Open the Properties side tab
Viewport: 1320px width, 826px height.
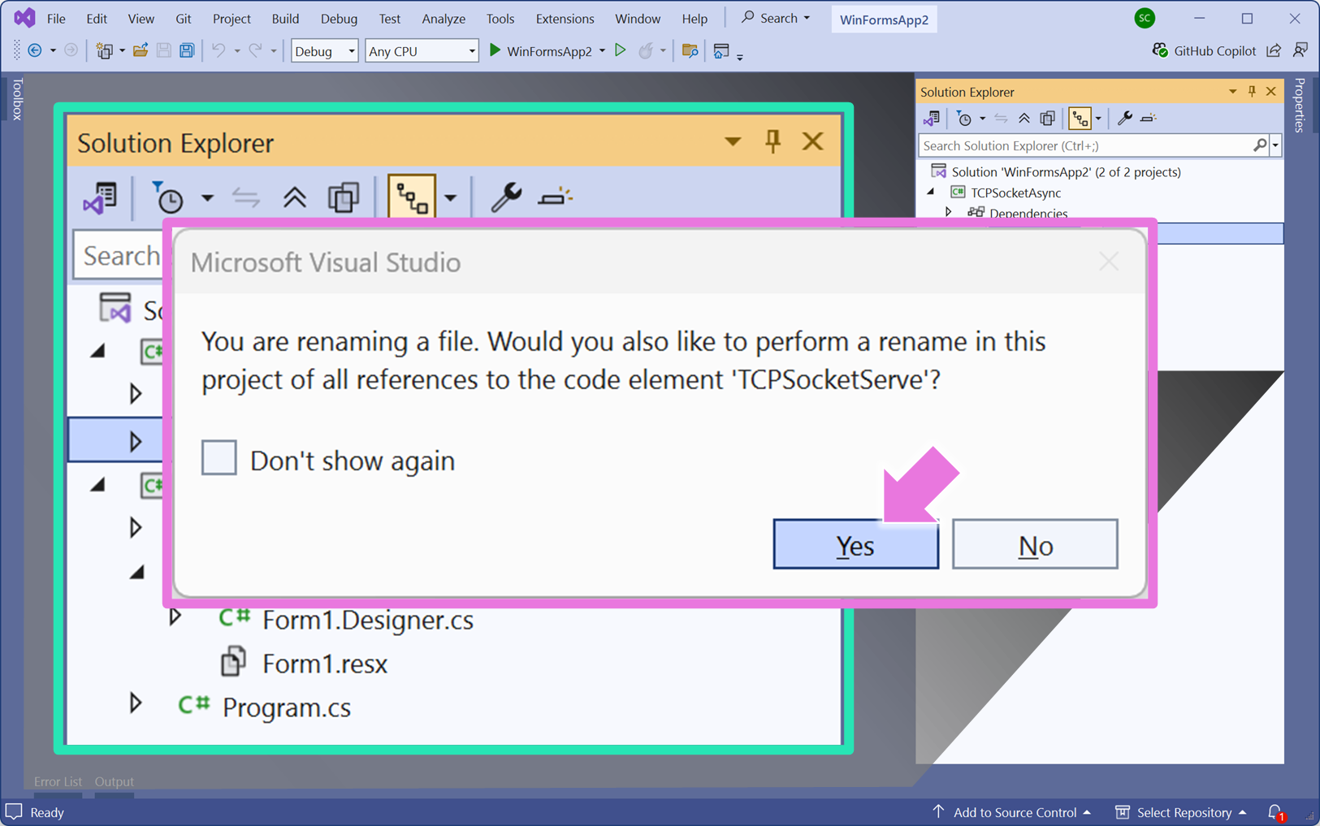tap(1300, 105)
